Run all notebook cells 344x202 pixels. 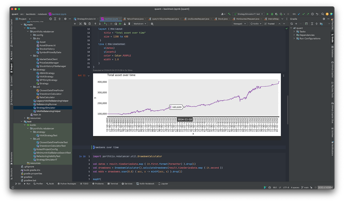(120, 24)
